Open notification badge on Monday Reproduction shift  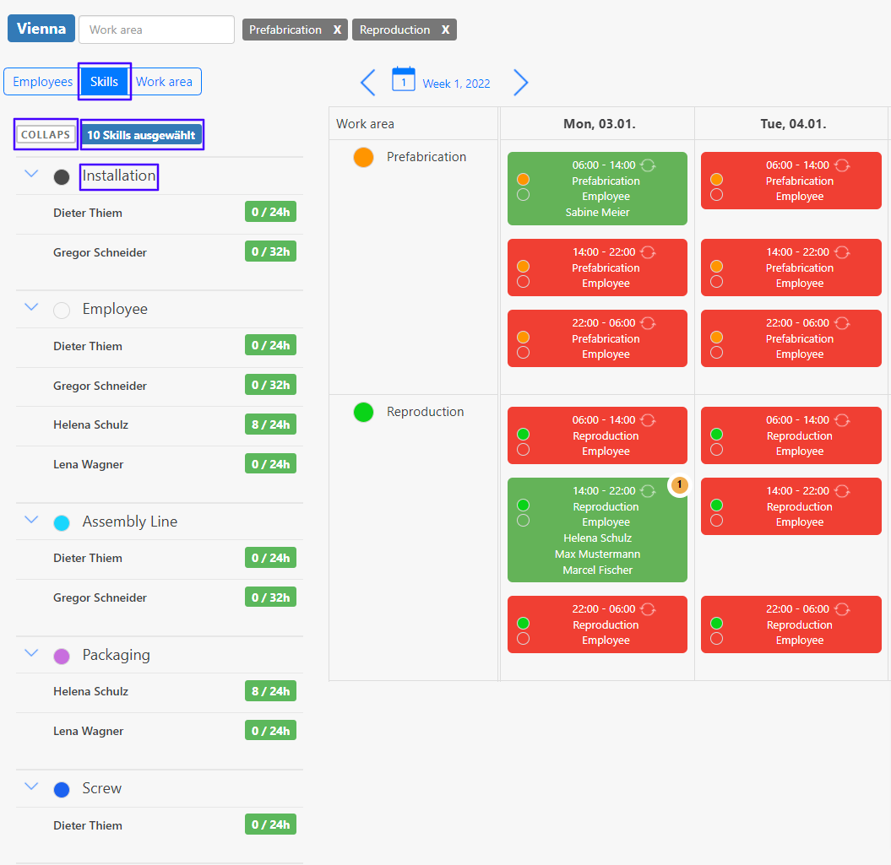pos(680,485)
